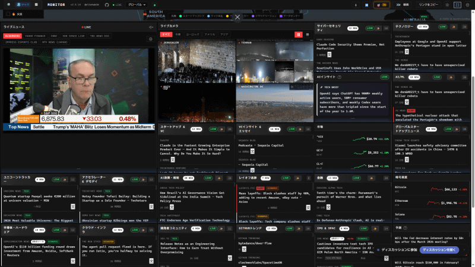
Task: Open article about Mass layoffs at Block
Action: tap(274, 198)
